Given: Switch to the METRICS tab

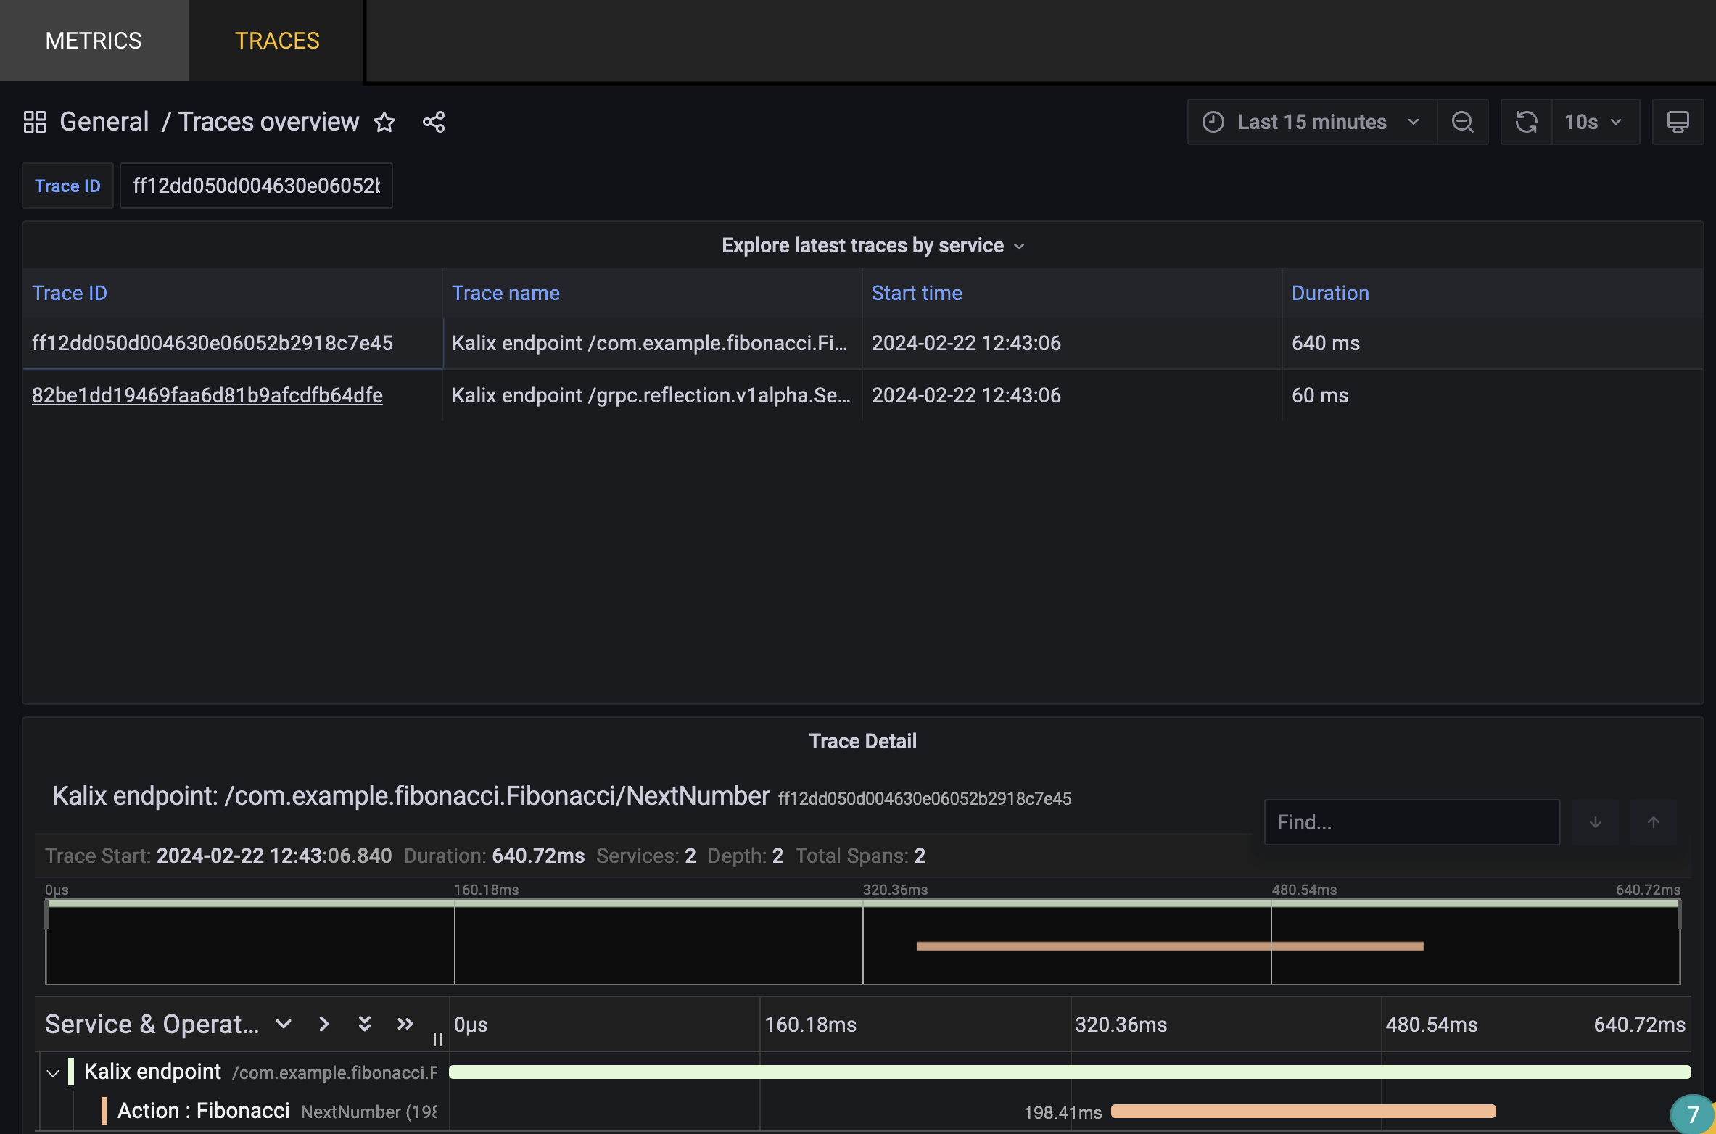Looking at the screenshot, I should click(94, 40).
